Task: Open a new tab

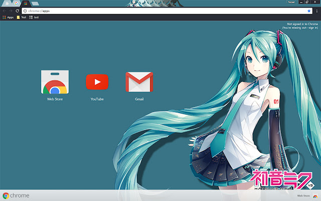Action: point(35,4)
